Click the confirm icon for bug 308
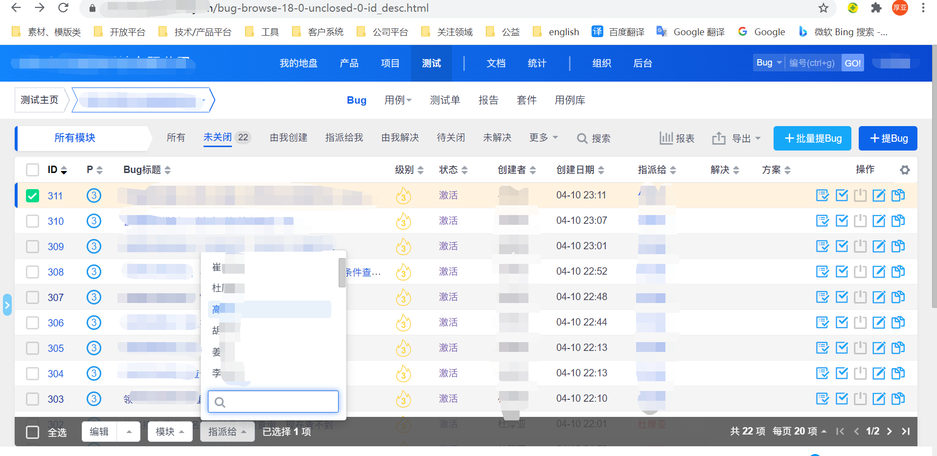 823,272
